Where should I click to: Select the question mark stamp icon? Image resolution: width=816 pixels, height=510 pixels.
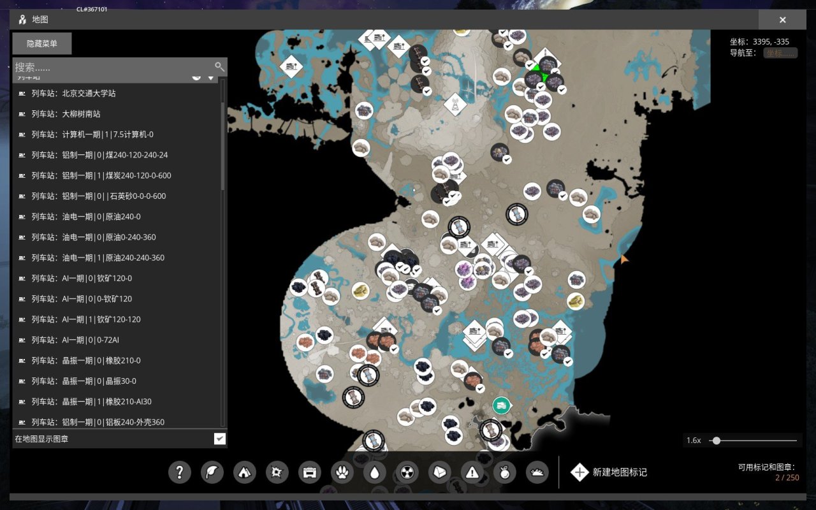(180, 472)
